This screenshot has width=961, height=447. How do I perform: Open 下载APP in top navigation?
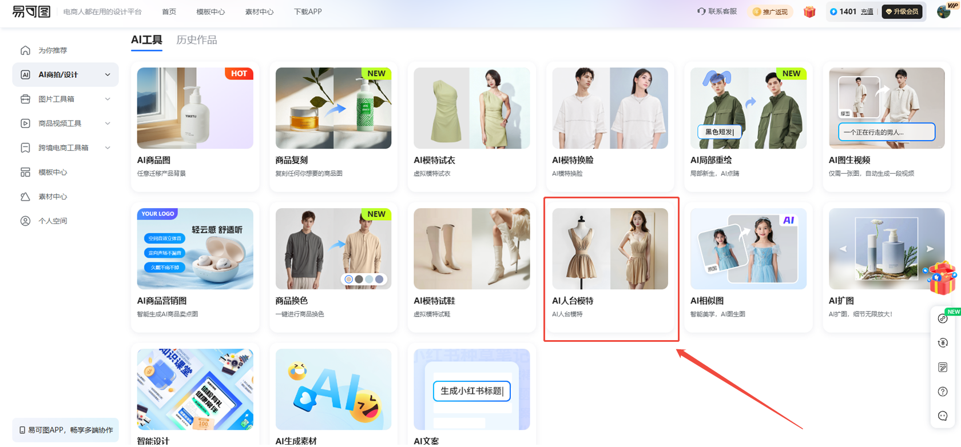click(308, 11)
